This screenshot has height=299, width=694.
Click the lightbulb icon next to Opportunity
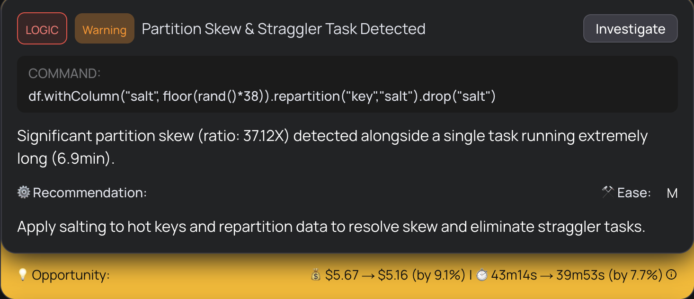point(22,274)
